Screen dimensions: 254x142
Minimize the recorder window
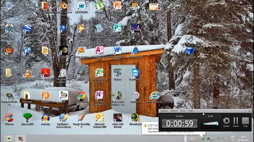[x=245, y=111]
